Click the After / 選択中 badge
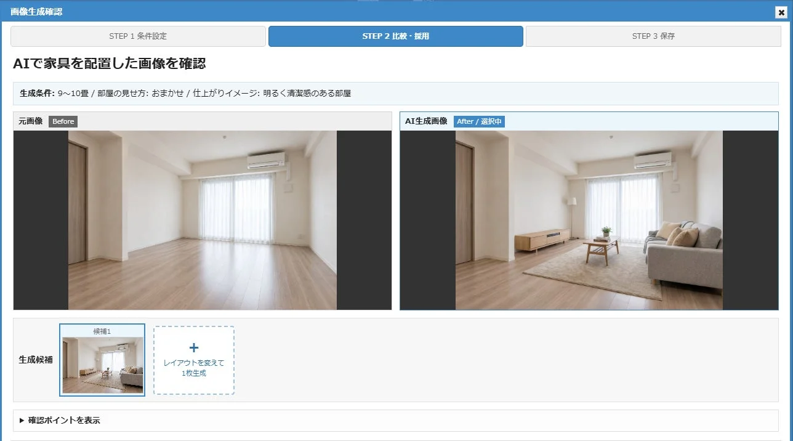Screen dimensions: 793x441 479,121
